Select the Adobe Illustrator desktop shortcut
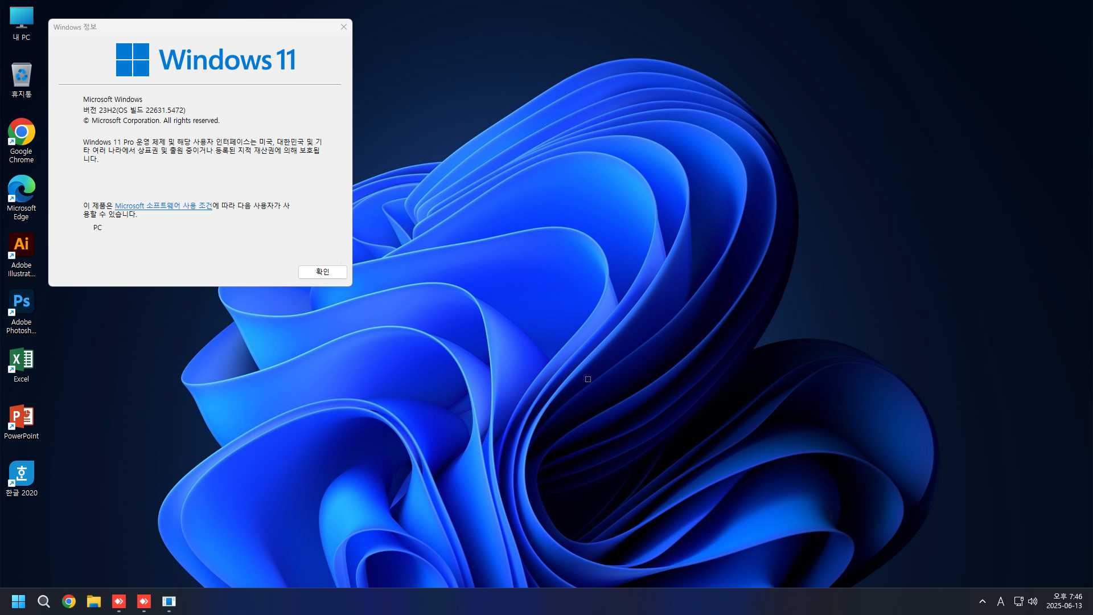 click(21, 253)
